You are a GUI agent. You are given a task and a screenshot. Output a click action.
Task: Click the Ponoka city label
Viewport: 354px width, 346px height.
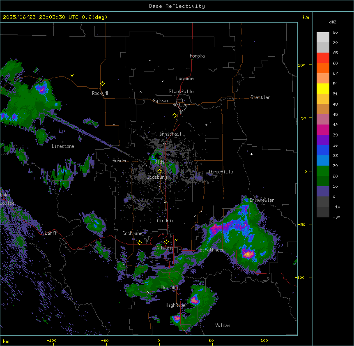[x=197, y=56]
